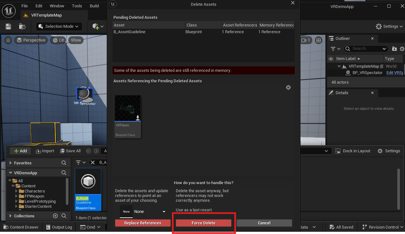This screenshot has height=234, width=405.
Task: Expand the Characters folder in content tree
Action: coord(16,191)
